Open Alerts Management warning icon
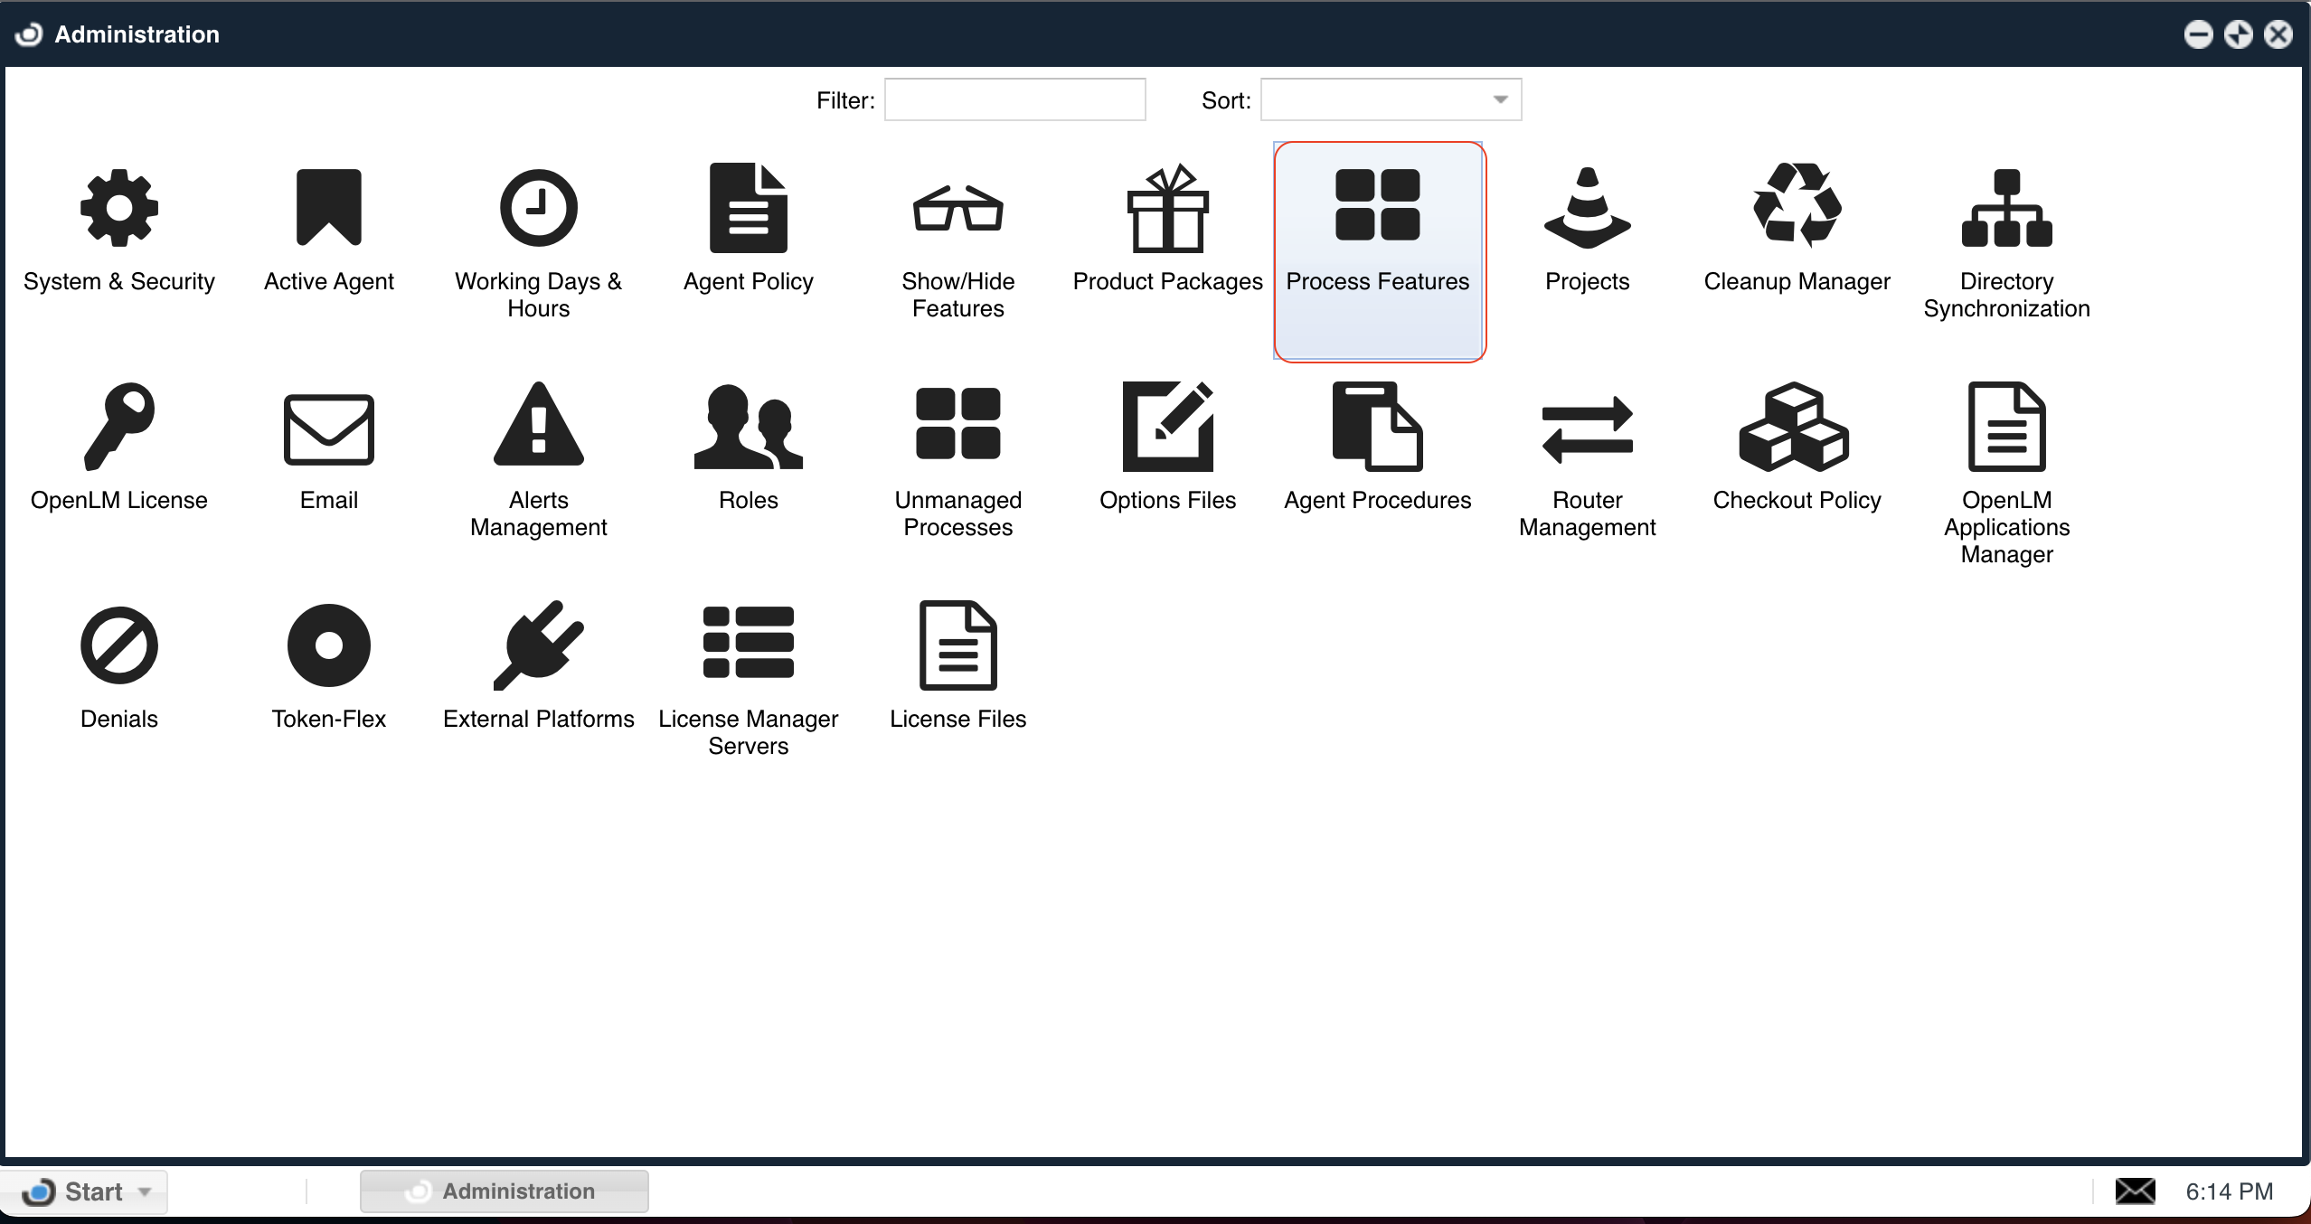The height and width of the screenshot is (1224, 2311). tap(539, 426)
